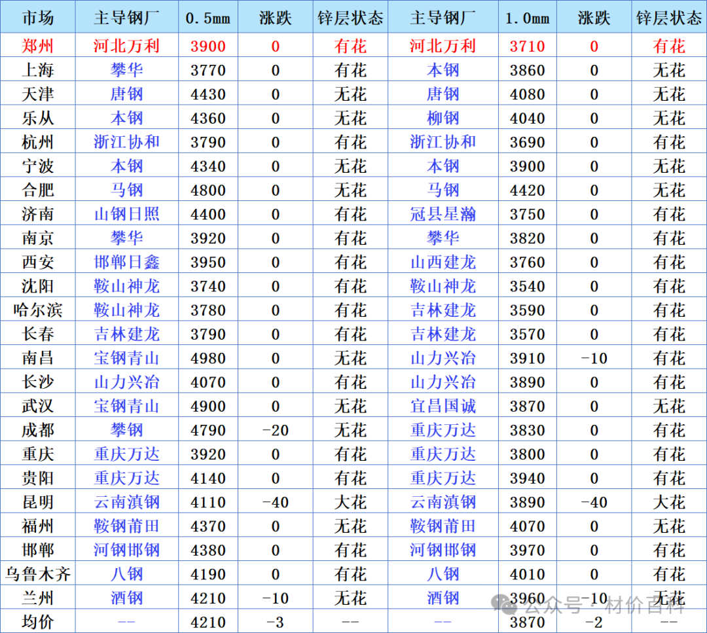707x633 pixels.
Task: Select the 武汉 market cell
Action: (38, 406)
